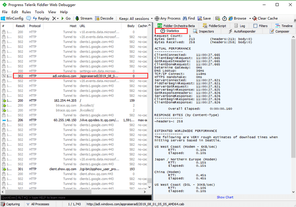Viewport: 296px width, 207px height.
Task: Click the statistics panel scroll down arrow
Action: click(x=293, y=192)
